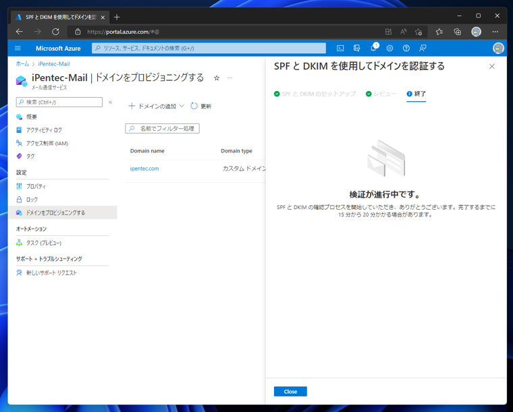Viewport: 513px width, 412px height.
Task: Open the split screen icon in address bar
Action: point(388,32)
